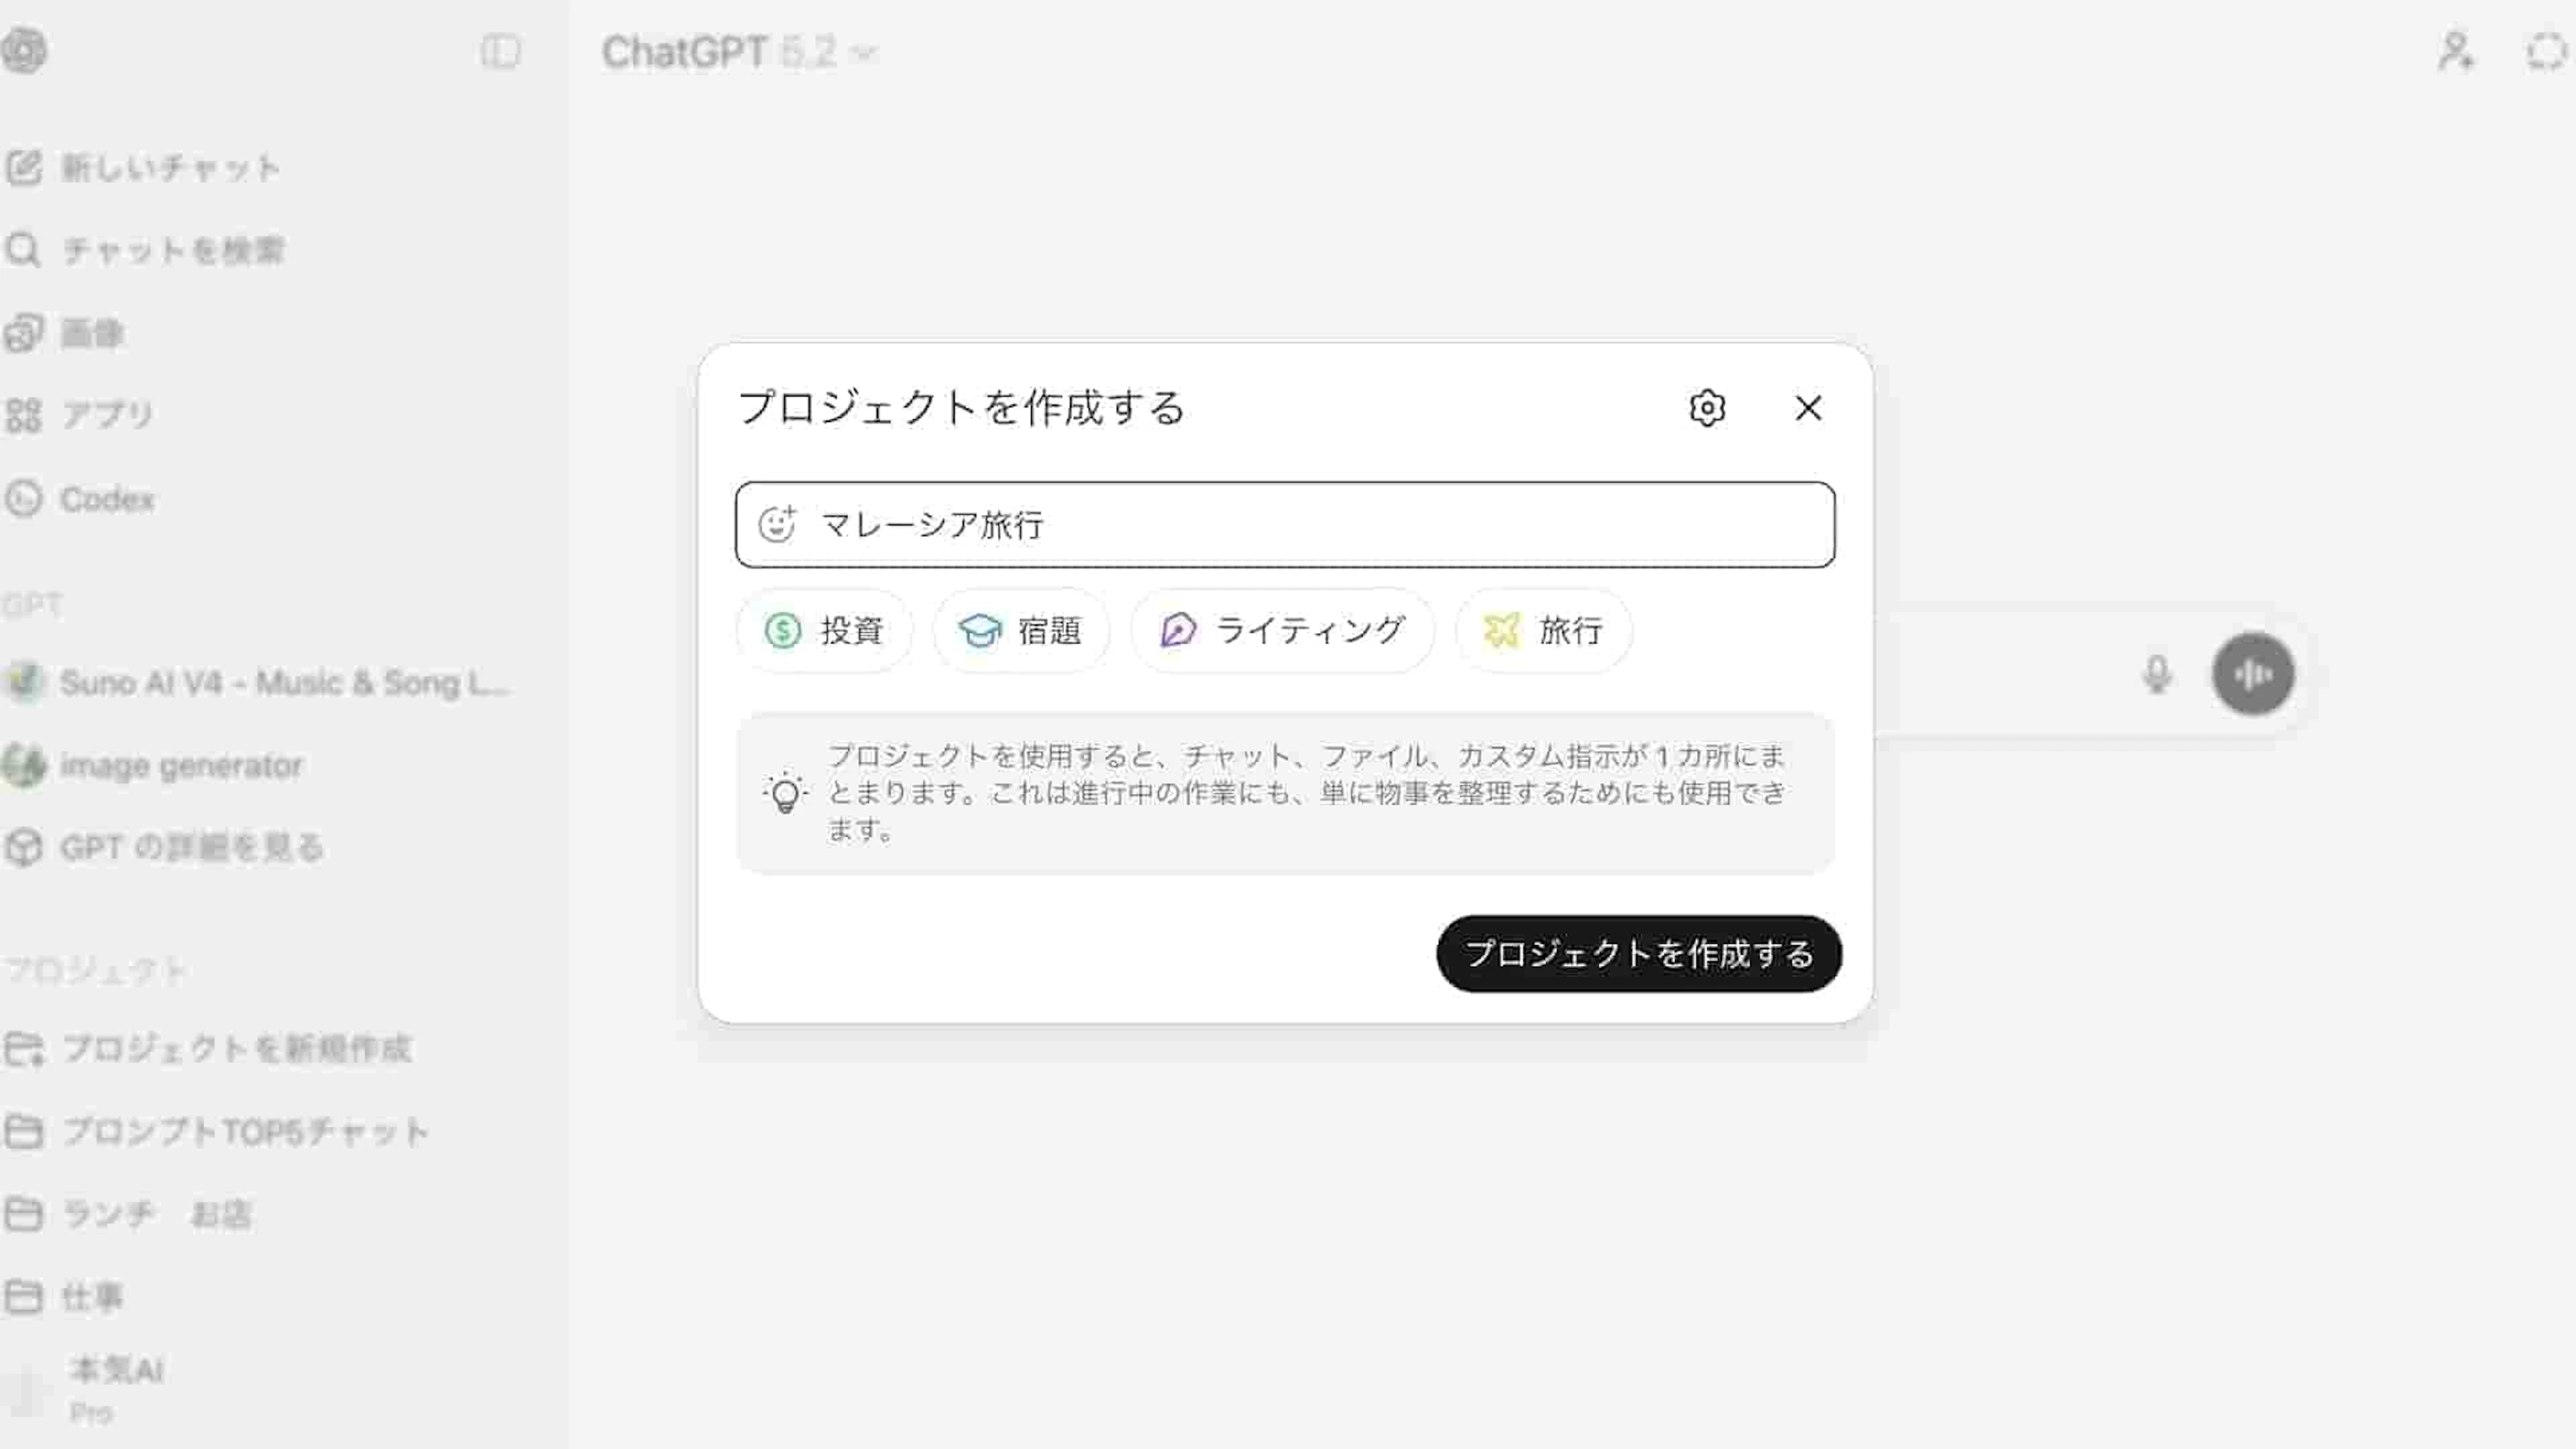Screen dimensions: 2576x1449
Task: Select the 宿題 category chip
Action: coord(1021,630)
